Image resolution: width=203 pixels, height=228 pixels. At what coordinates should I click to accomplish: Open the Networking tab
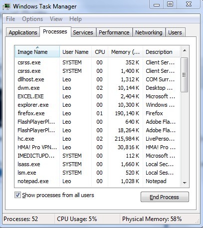pos(149,32)
